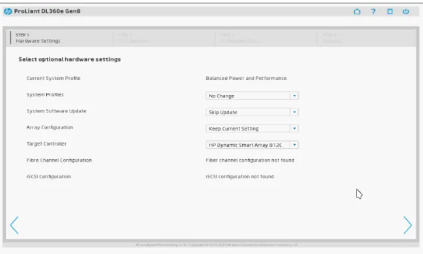Click the home icon in header
This screenshot has width=423, height=254.
coord(357,11)
